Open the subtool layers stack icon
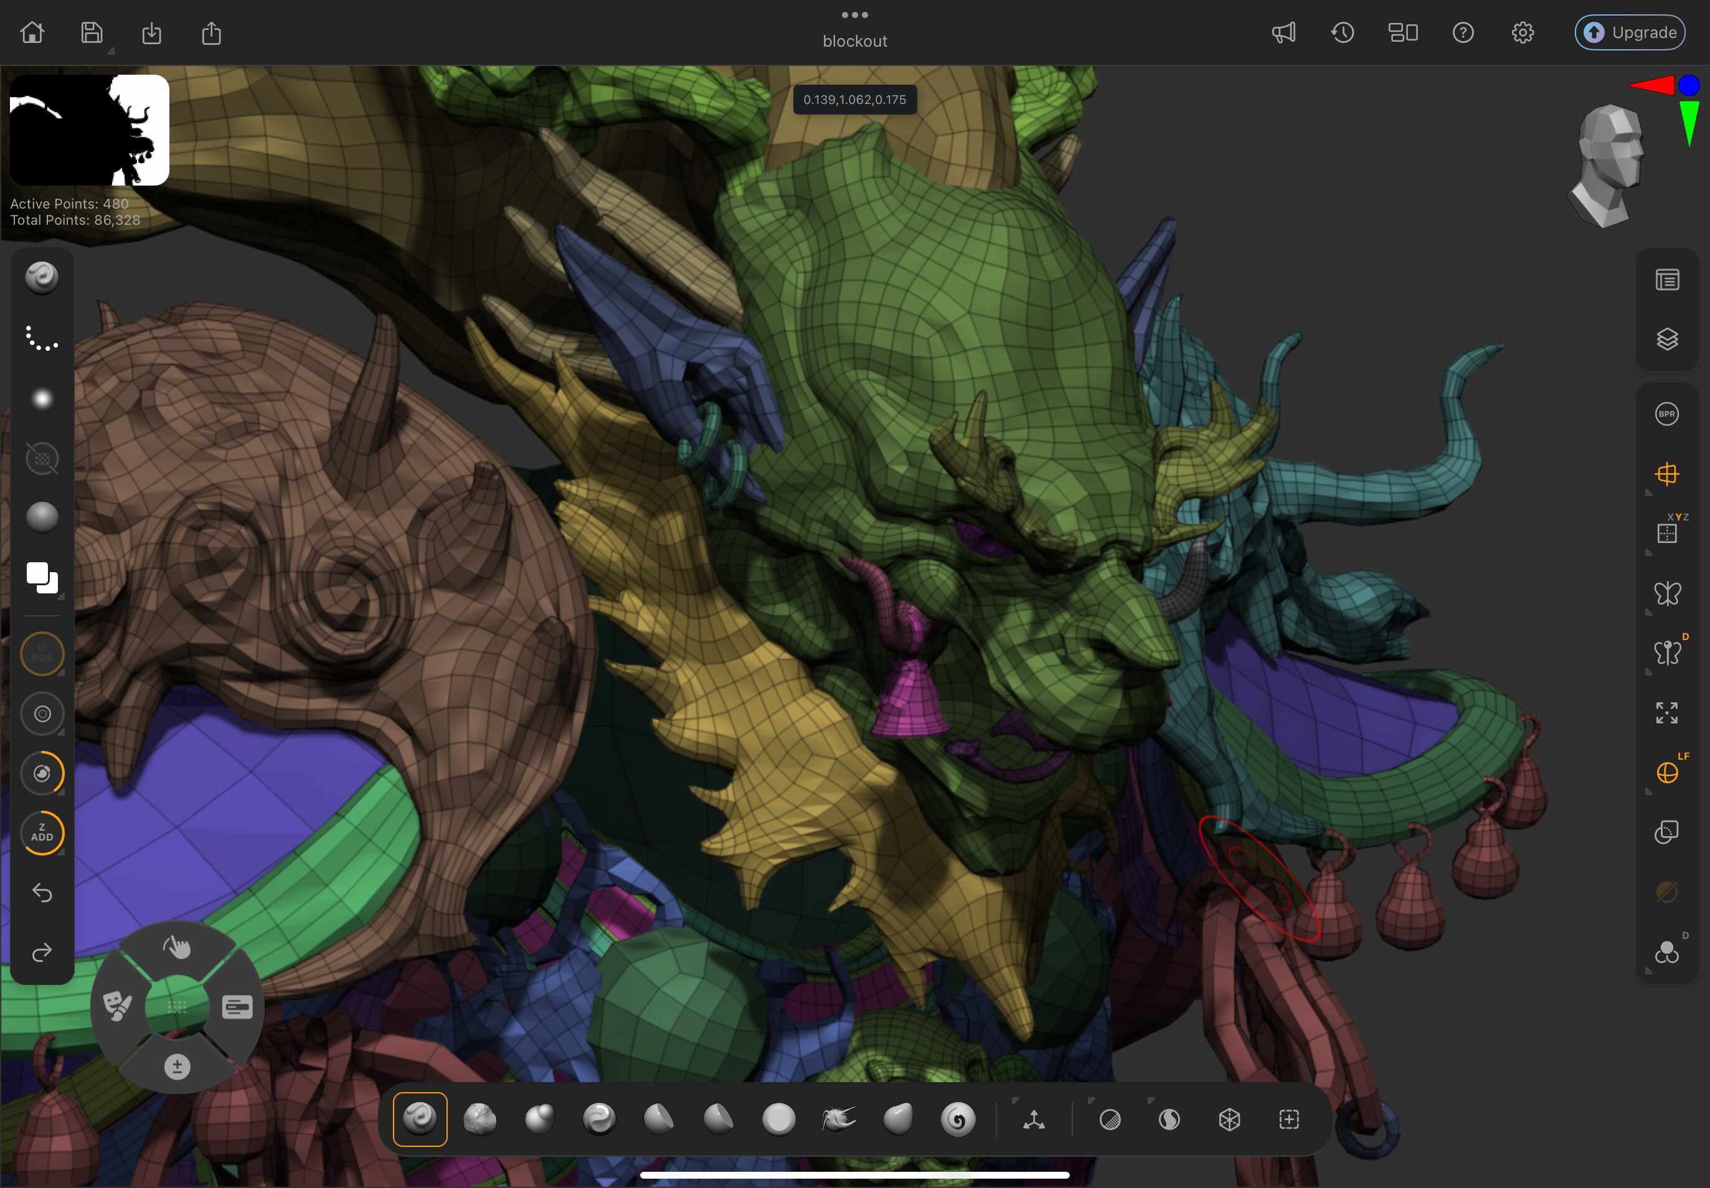Image resolution: width=1710 pixels, height=1188 pixels. point(1667,339)
